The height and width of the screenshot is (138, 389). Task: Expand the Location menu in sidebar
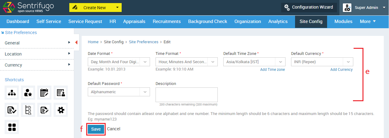37,54
